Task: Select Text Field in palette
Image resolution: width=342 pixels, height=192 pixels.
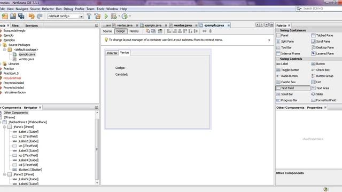Action: coord(293,88)
